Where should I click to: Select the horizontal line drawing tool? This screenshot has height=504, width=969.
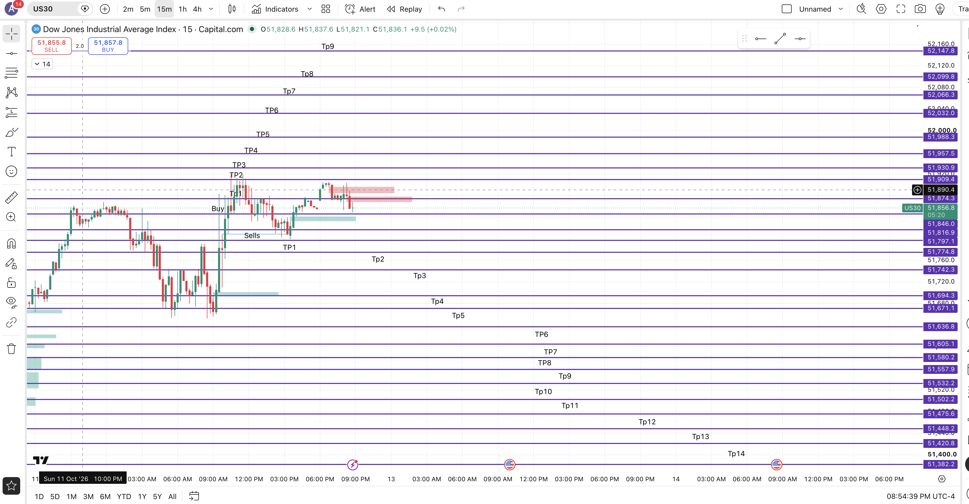[11, 53]
